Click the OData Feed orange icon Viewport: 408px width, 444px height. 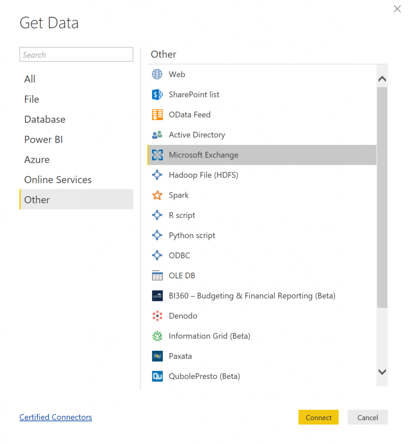157,114
